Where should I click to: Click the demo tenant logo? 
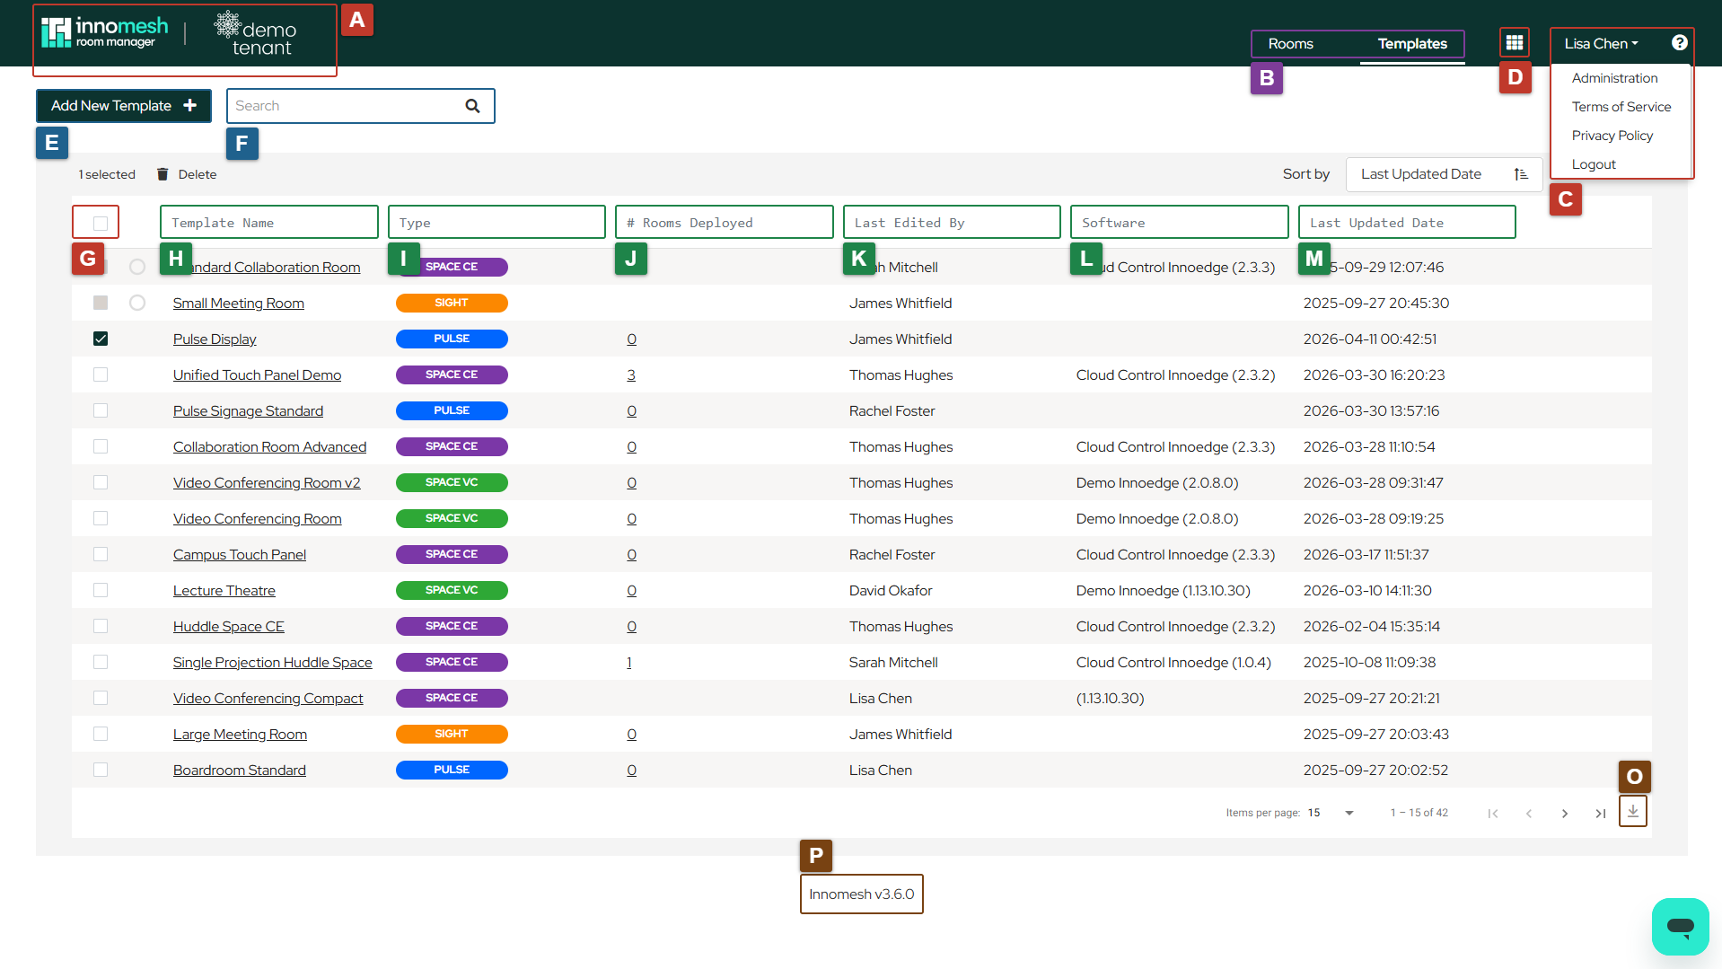[x=257, y=34]
